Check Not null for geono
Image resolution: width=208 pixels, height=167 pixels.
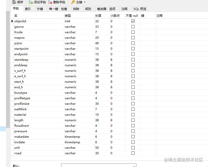pyautogui.click(x=133, y=27)
